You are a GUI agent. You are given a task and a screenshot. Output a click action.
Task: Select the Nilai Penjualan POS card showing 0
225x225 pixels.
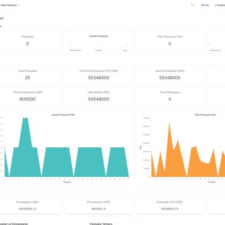[170, 42]
